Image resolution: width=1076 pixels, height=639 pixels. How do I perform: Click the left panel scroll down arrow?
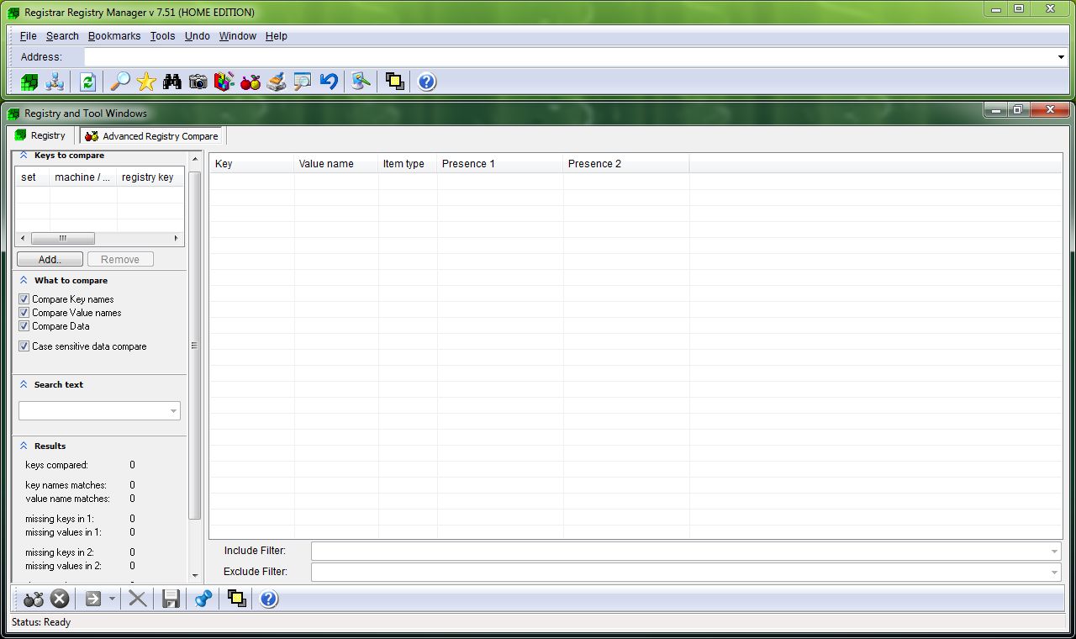pos(195,576)
